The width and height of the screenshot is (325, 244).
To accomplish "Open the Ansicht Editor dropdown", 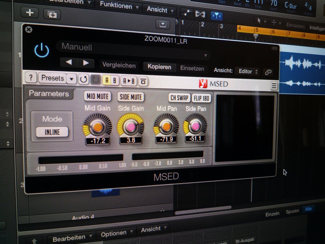I will click(248, 71).
